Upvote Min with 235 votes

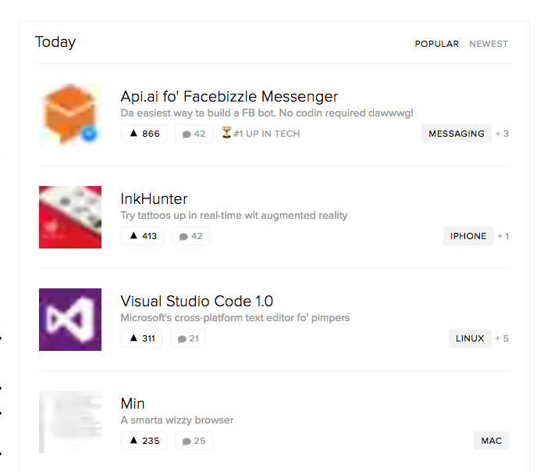[x=144, y=441]
